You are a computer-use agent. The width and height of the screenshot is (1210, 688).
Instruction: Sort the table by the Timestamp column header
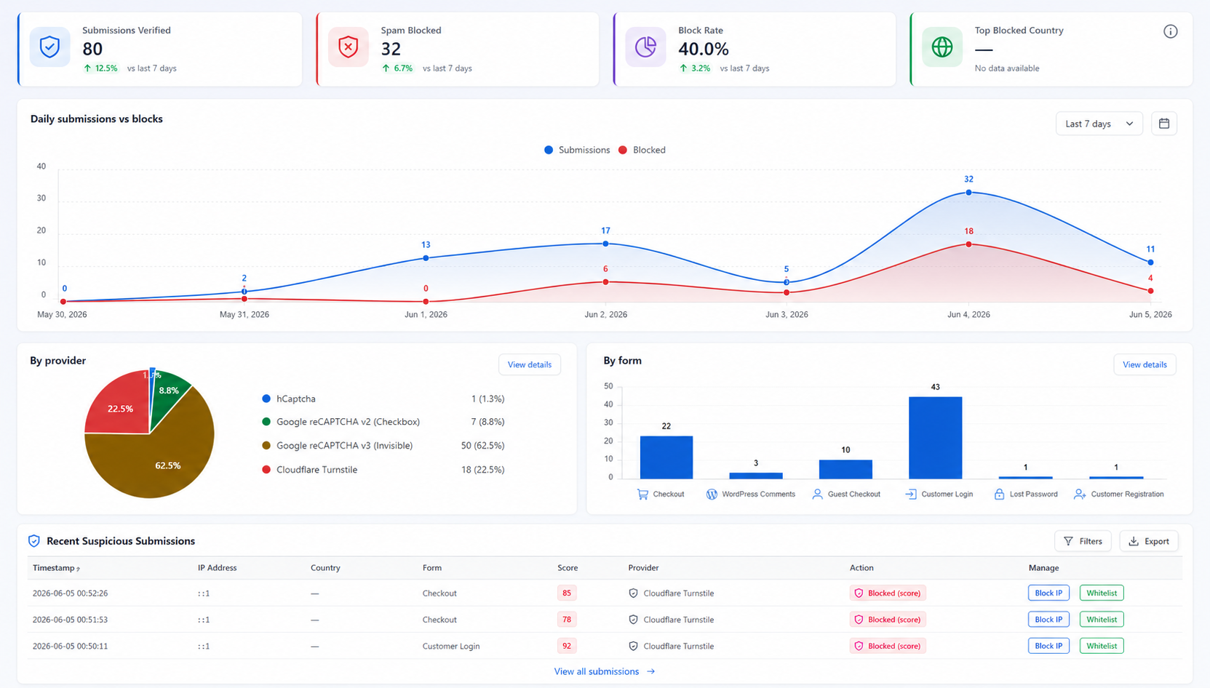click(x=56, y=568)
